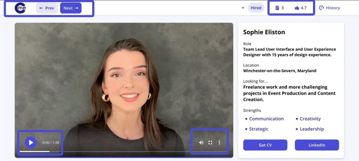Click the Hired status badge
The image size is (359, 161).
click(x=256, y=8)
